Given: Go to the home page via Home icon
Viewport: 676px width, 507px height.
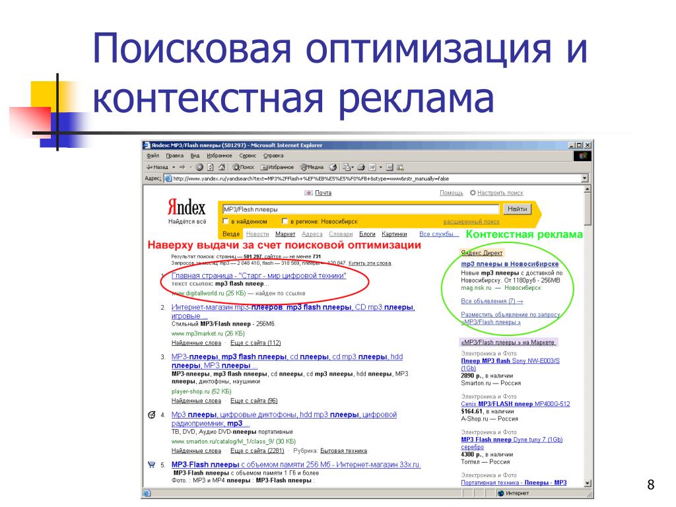Looking at the screenshot, I should click(222, 167).
